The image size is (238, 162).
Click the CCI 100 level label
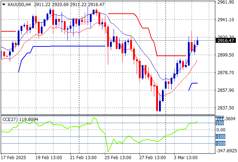click(x=220, y=123)
